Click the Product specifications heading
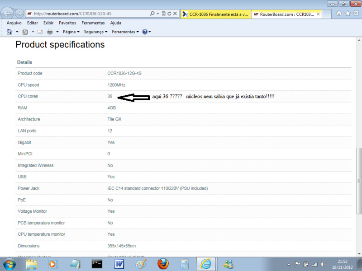This screenshot has height=271, width=362. [60, 44]
